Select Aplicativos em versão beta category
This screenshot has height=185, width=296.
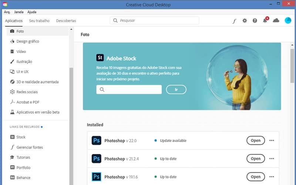[38, 112]
